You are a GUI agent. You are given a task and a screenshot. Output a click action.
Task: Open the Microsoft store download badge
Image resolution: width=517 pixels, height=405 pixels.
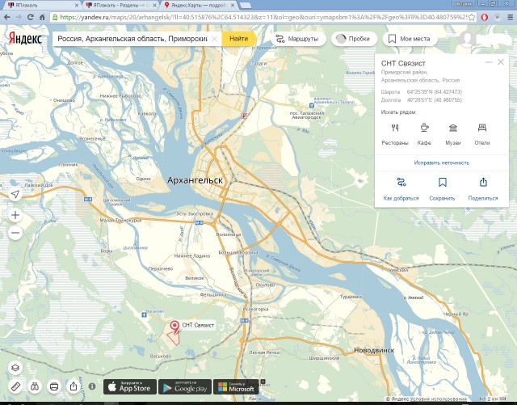pos(236,387)
